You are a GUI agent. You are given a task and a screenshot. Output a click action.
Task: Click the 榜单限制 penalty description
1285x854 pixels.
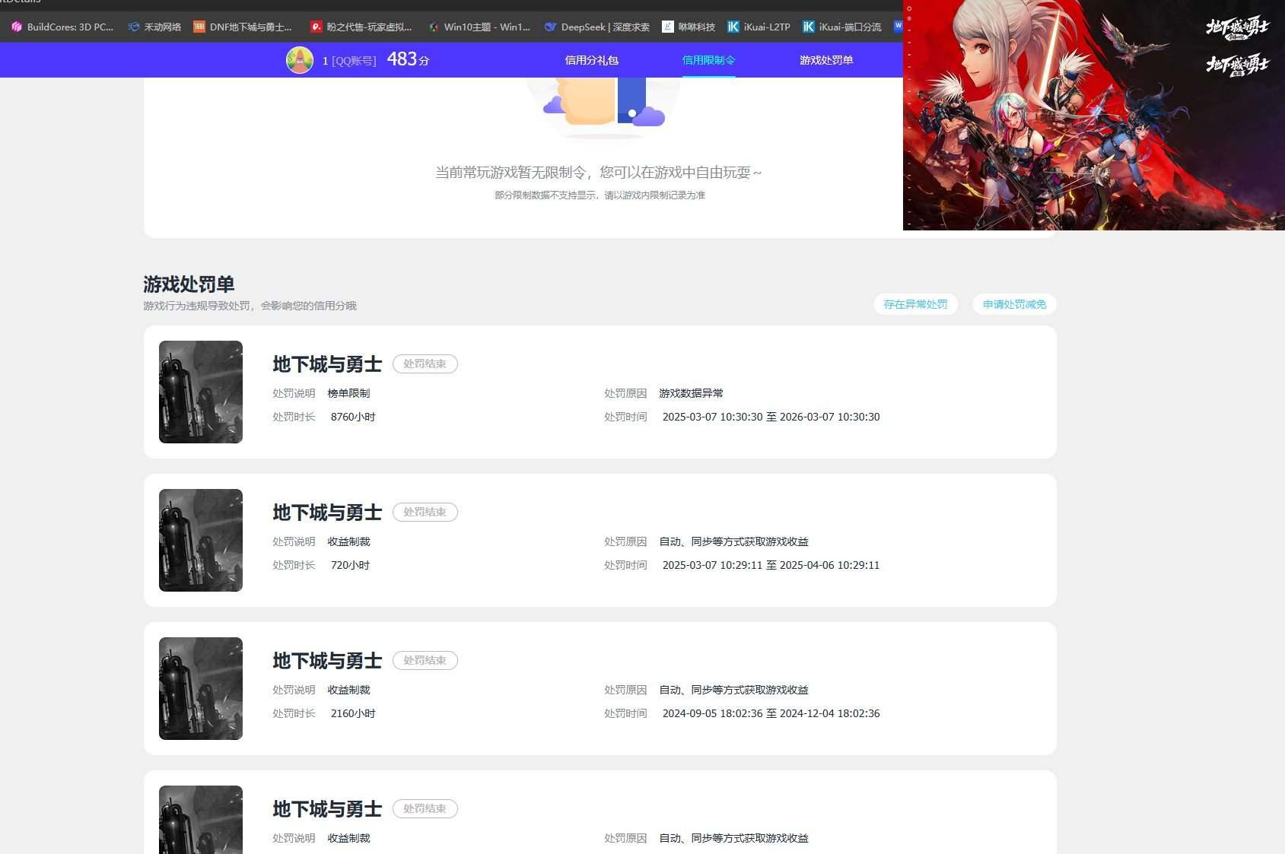pos(348,393)
